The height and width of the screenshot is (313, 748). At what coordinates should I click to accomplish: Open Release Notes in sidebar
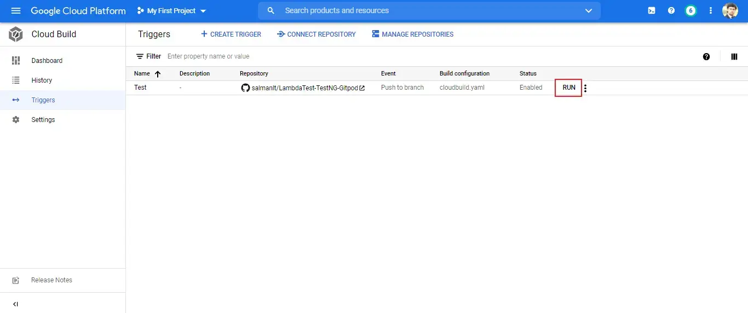click(62, 280)
